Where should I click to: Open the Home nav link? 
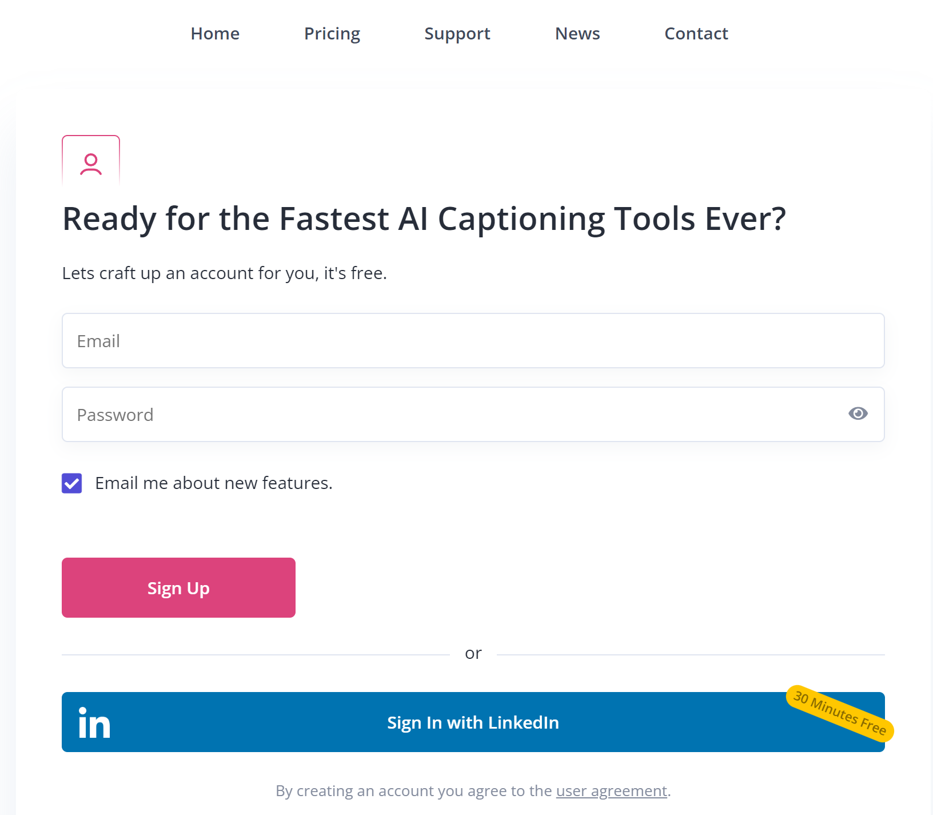click(215, 34)
